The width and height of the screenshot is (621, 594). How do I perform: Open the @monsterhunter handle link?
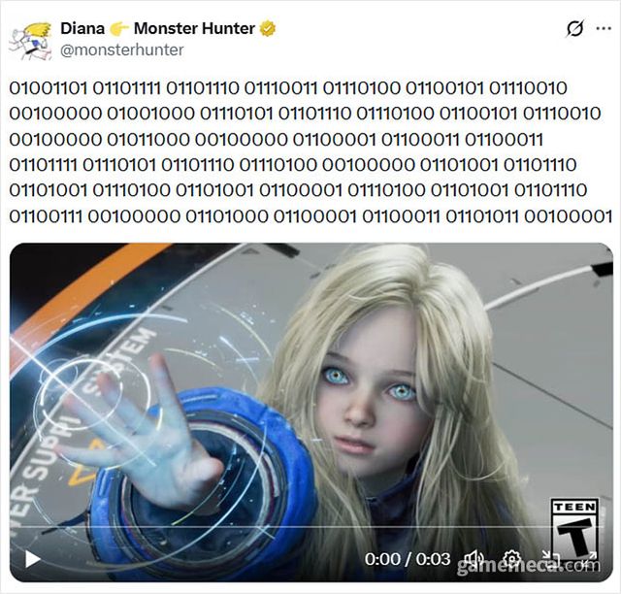pyautogui.click(x=122, y=49)
